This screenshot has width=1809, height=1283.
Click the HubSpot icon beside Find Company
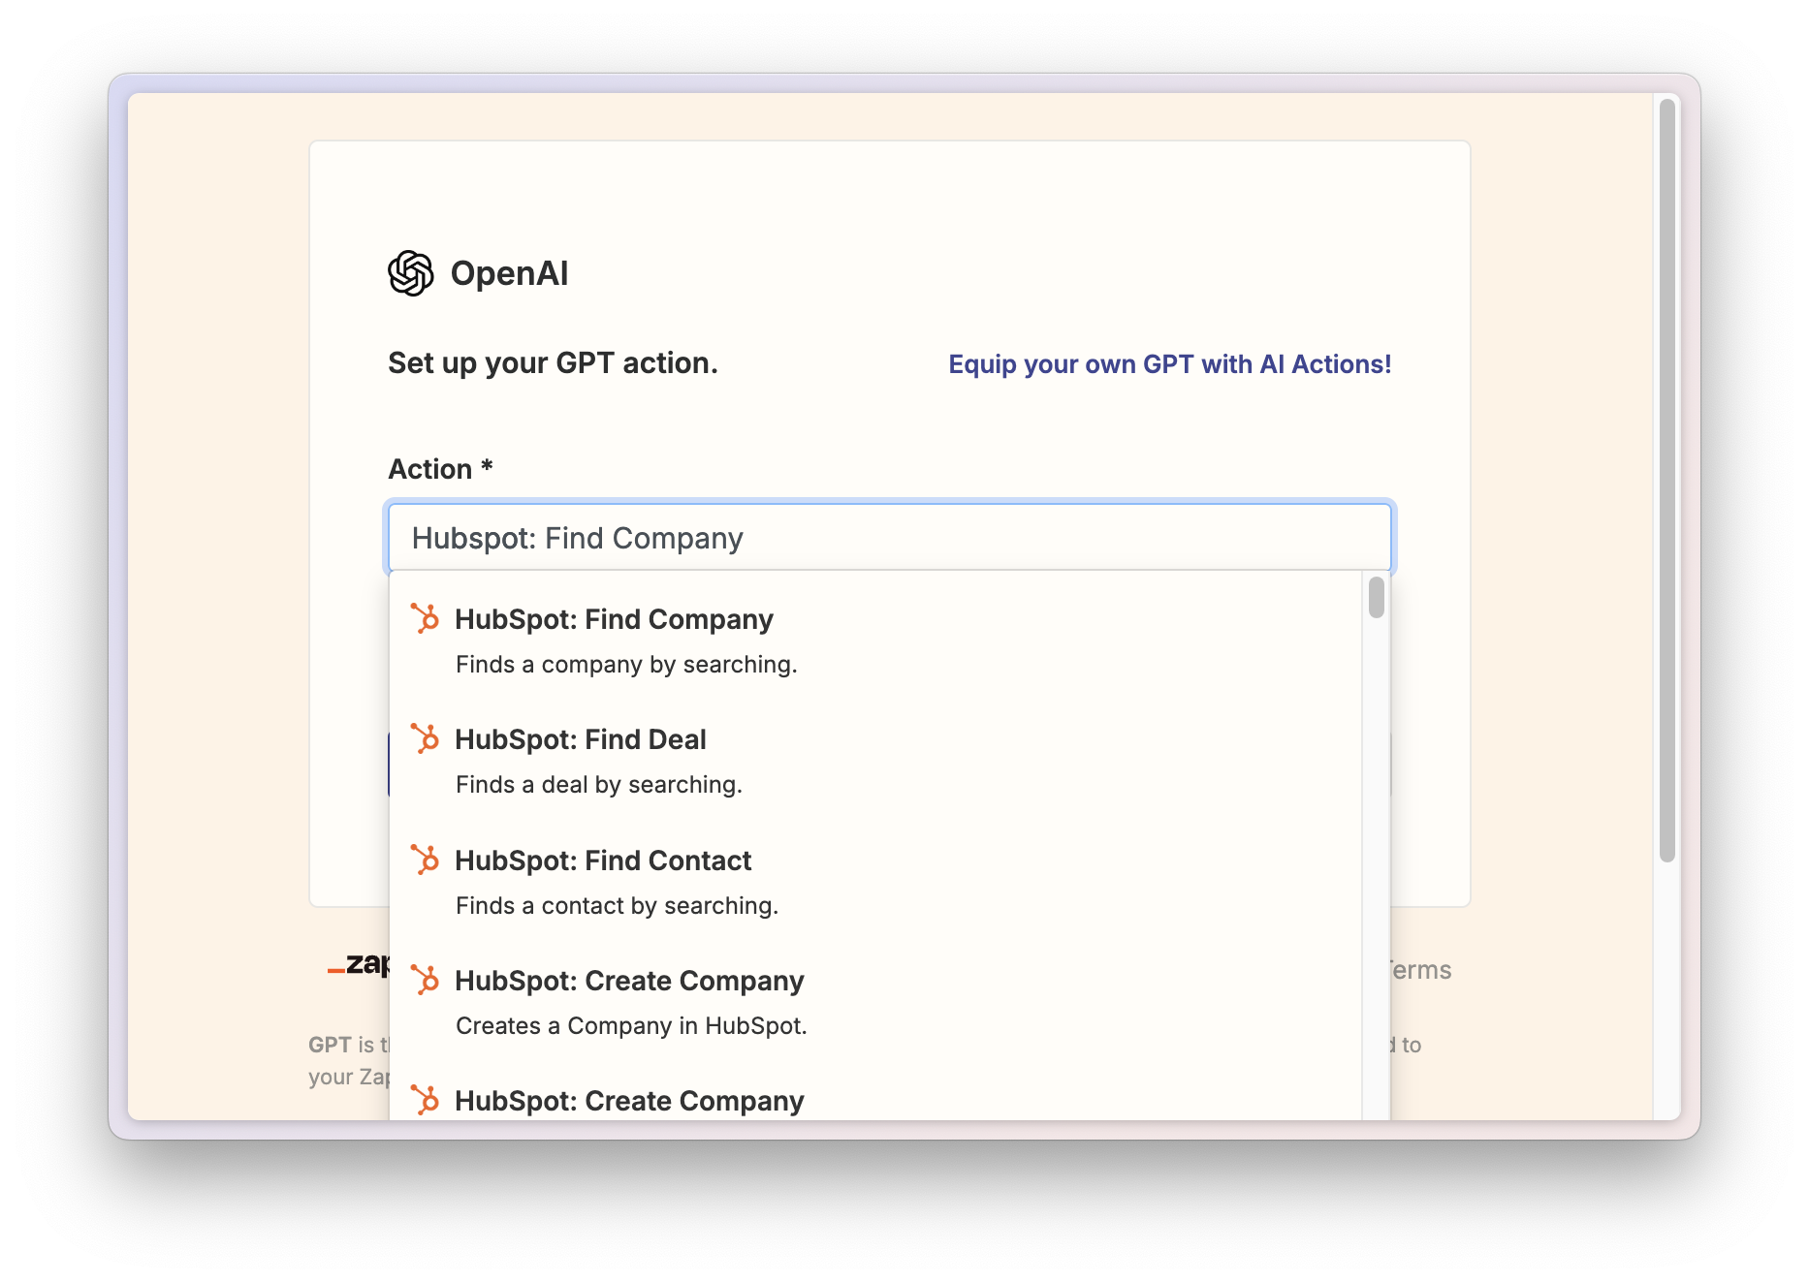(425, 617)
